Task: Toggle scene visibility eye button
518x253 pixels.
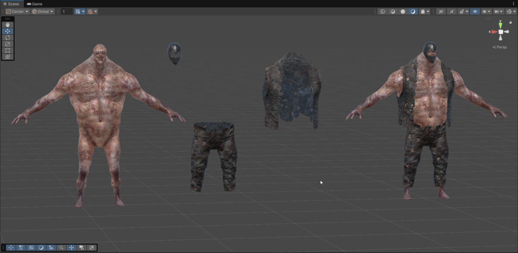Action: 475,12
